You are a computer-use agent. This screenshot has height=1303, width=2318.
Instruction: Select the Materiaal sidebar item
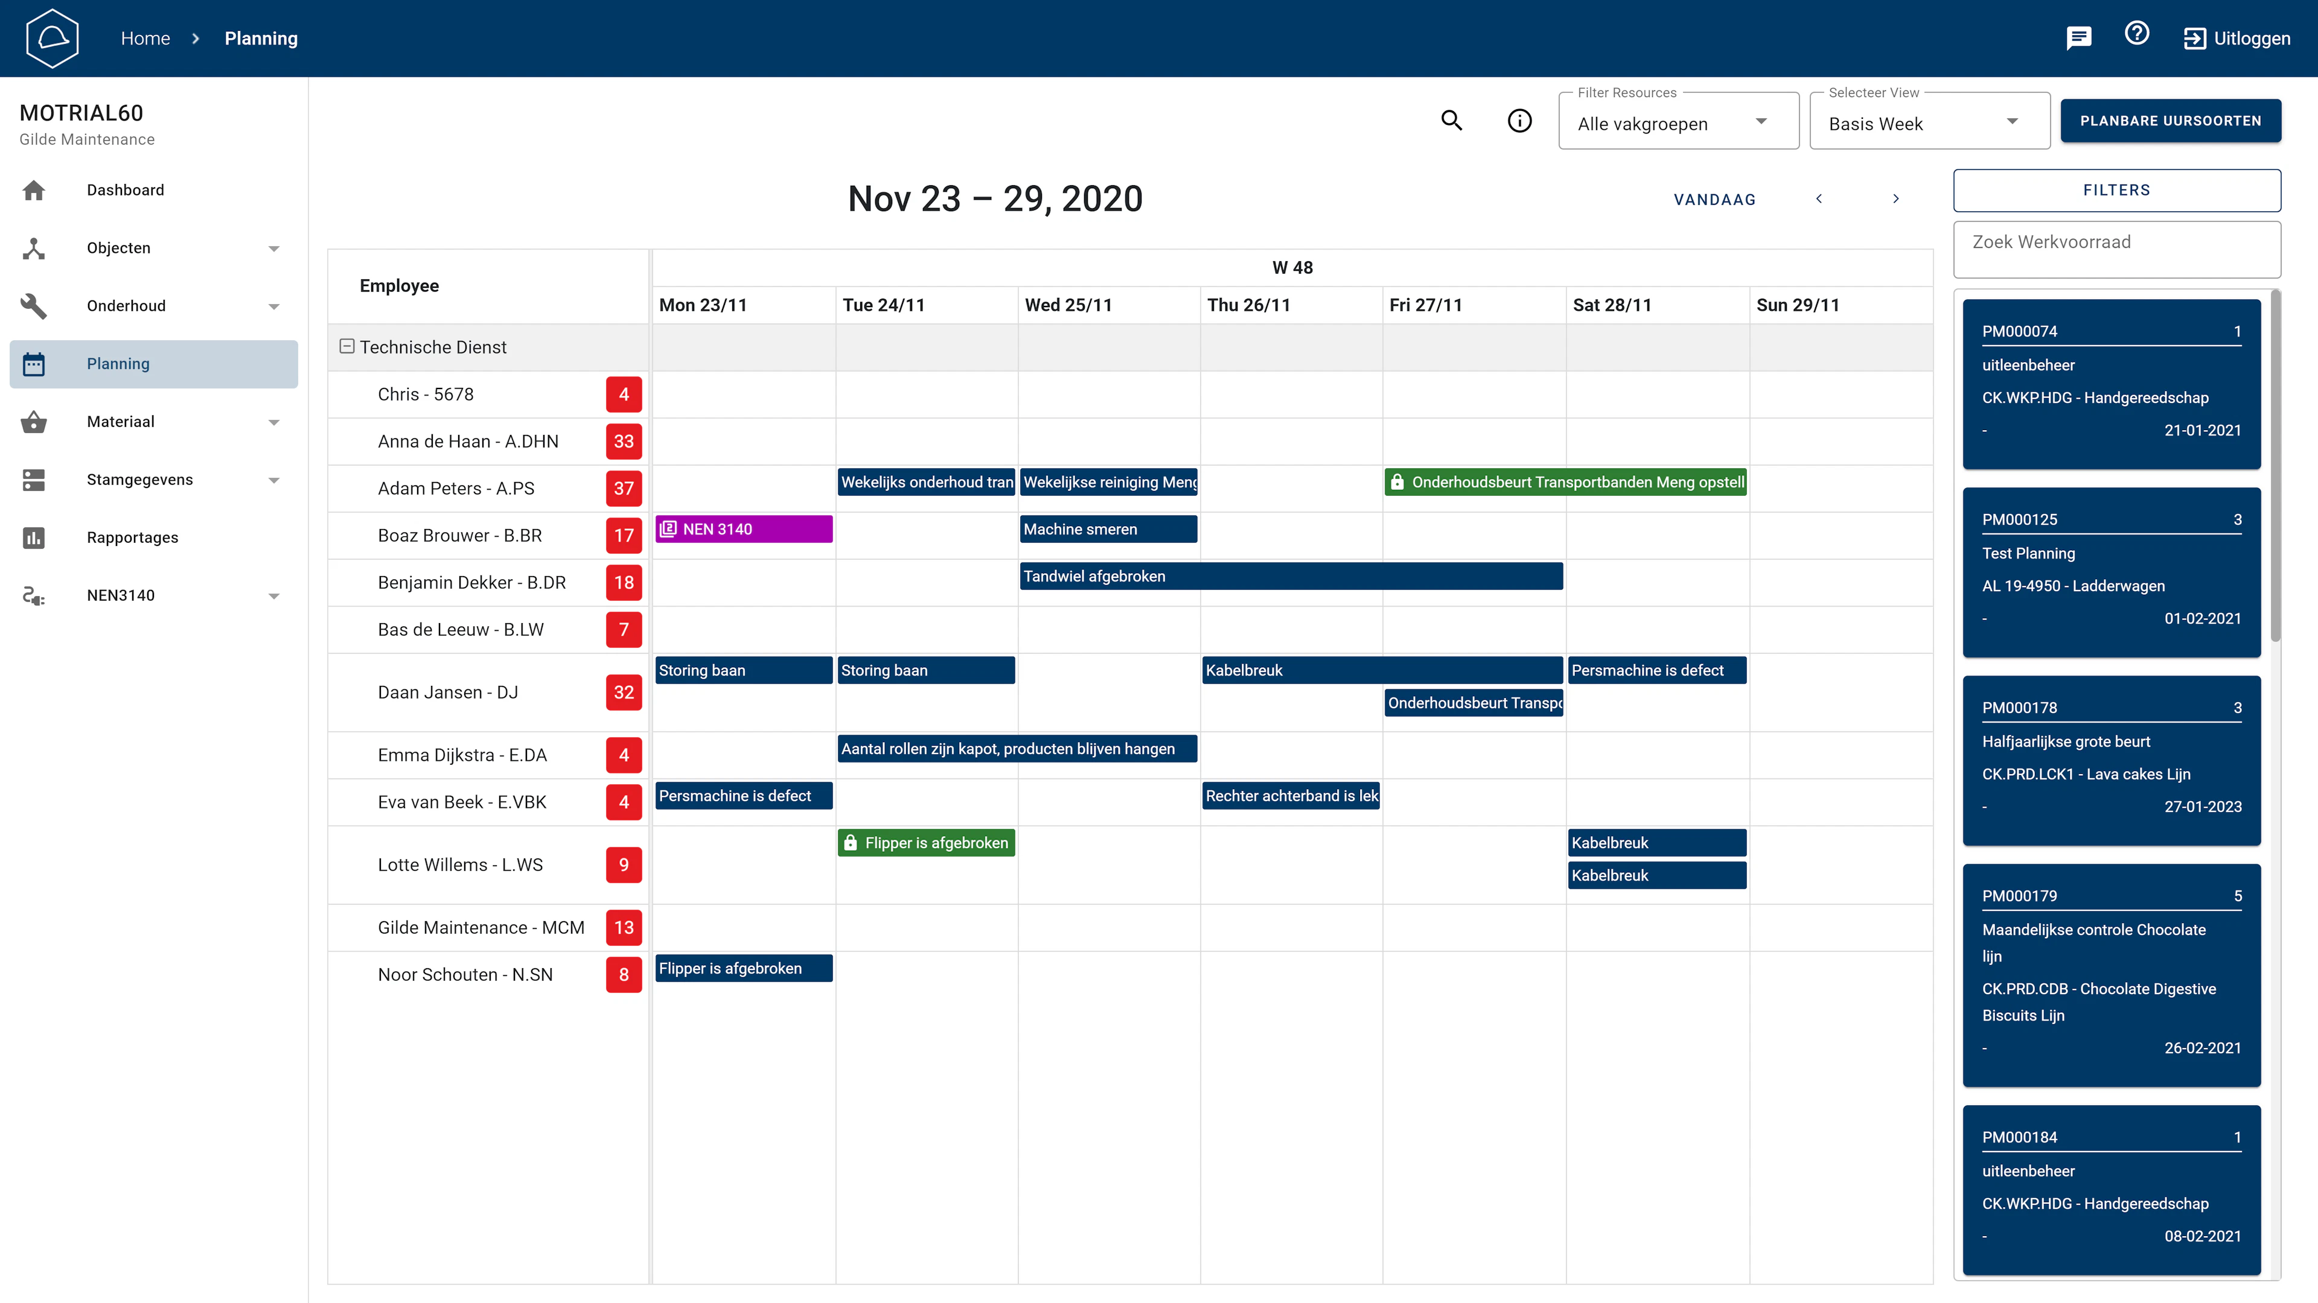coord(121,422)
